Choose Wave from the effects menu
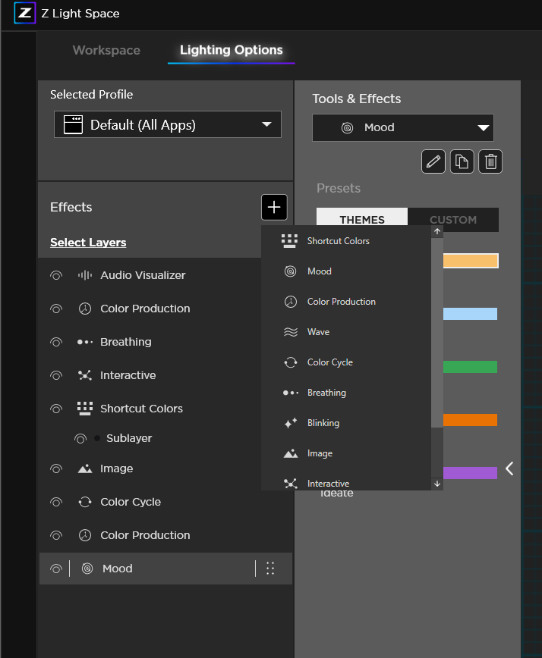The width and height of the screenshot is (542, 658). (x=318, y=332)
